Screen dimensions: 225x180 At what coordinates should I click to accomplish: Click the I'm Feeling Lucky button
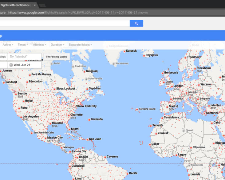(x=57, y=57)
